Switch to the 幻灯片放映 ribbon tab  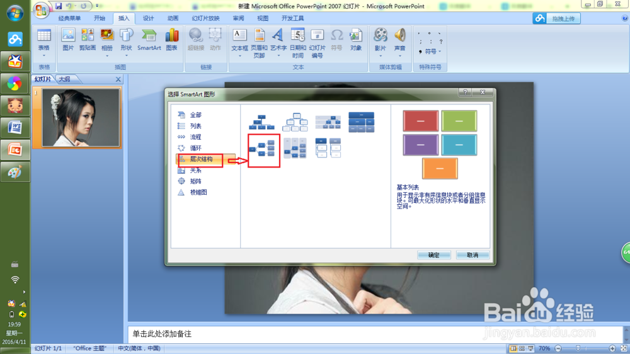tap(206, 18)
